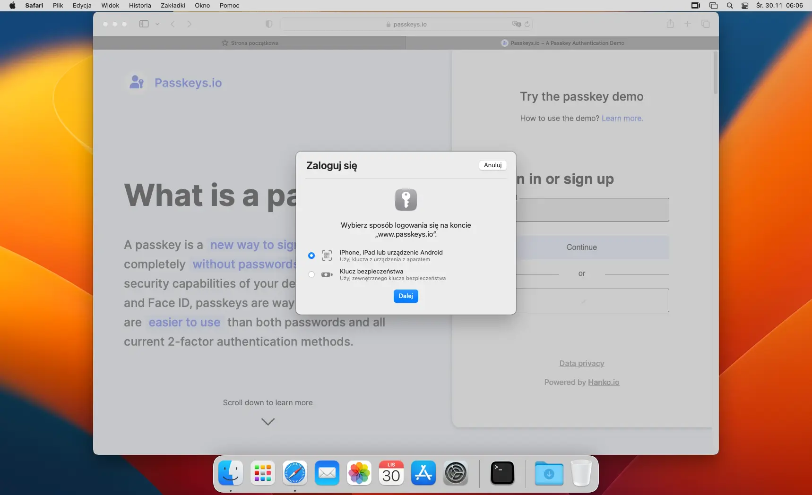Open Control Center icon
Image resolution: width=812 pixels, height=495 pixels.
coord(745,6)
